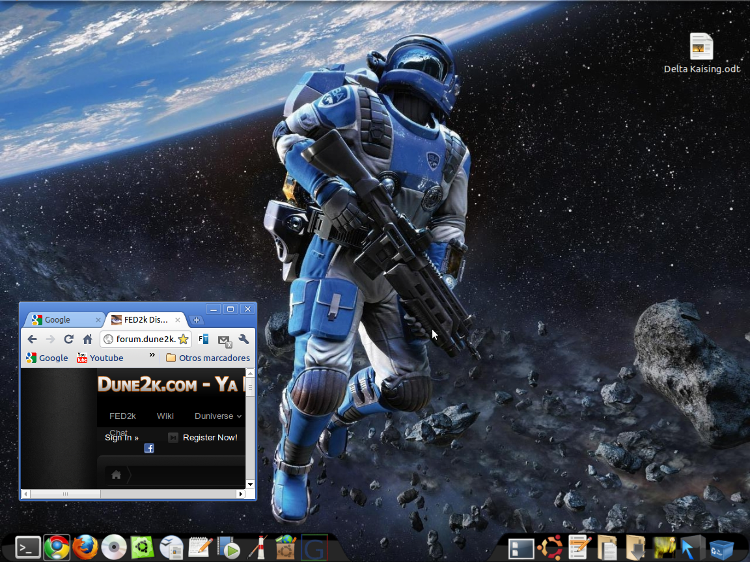The image size is (750, 562).
Task: Click the forum breadcrumb home icon
Action: pos(117,475)
